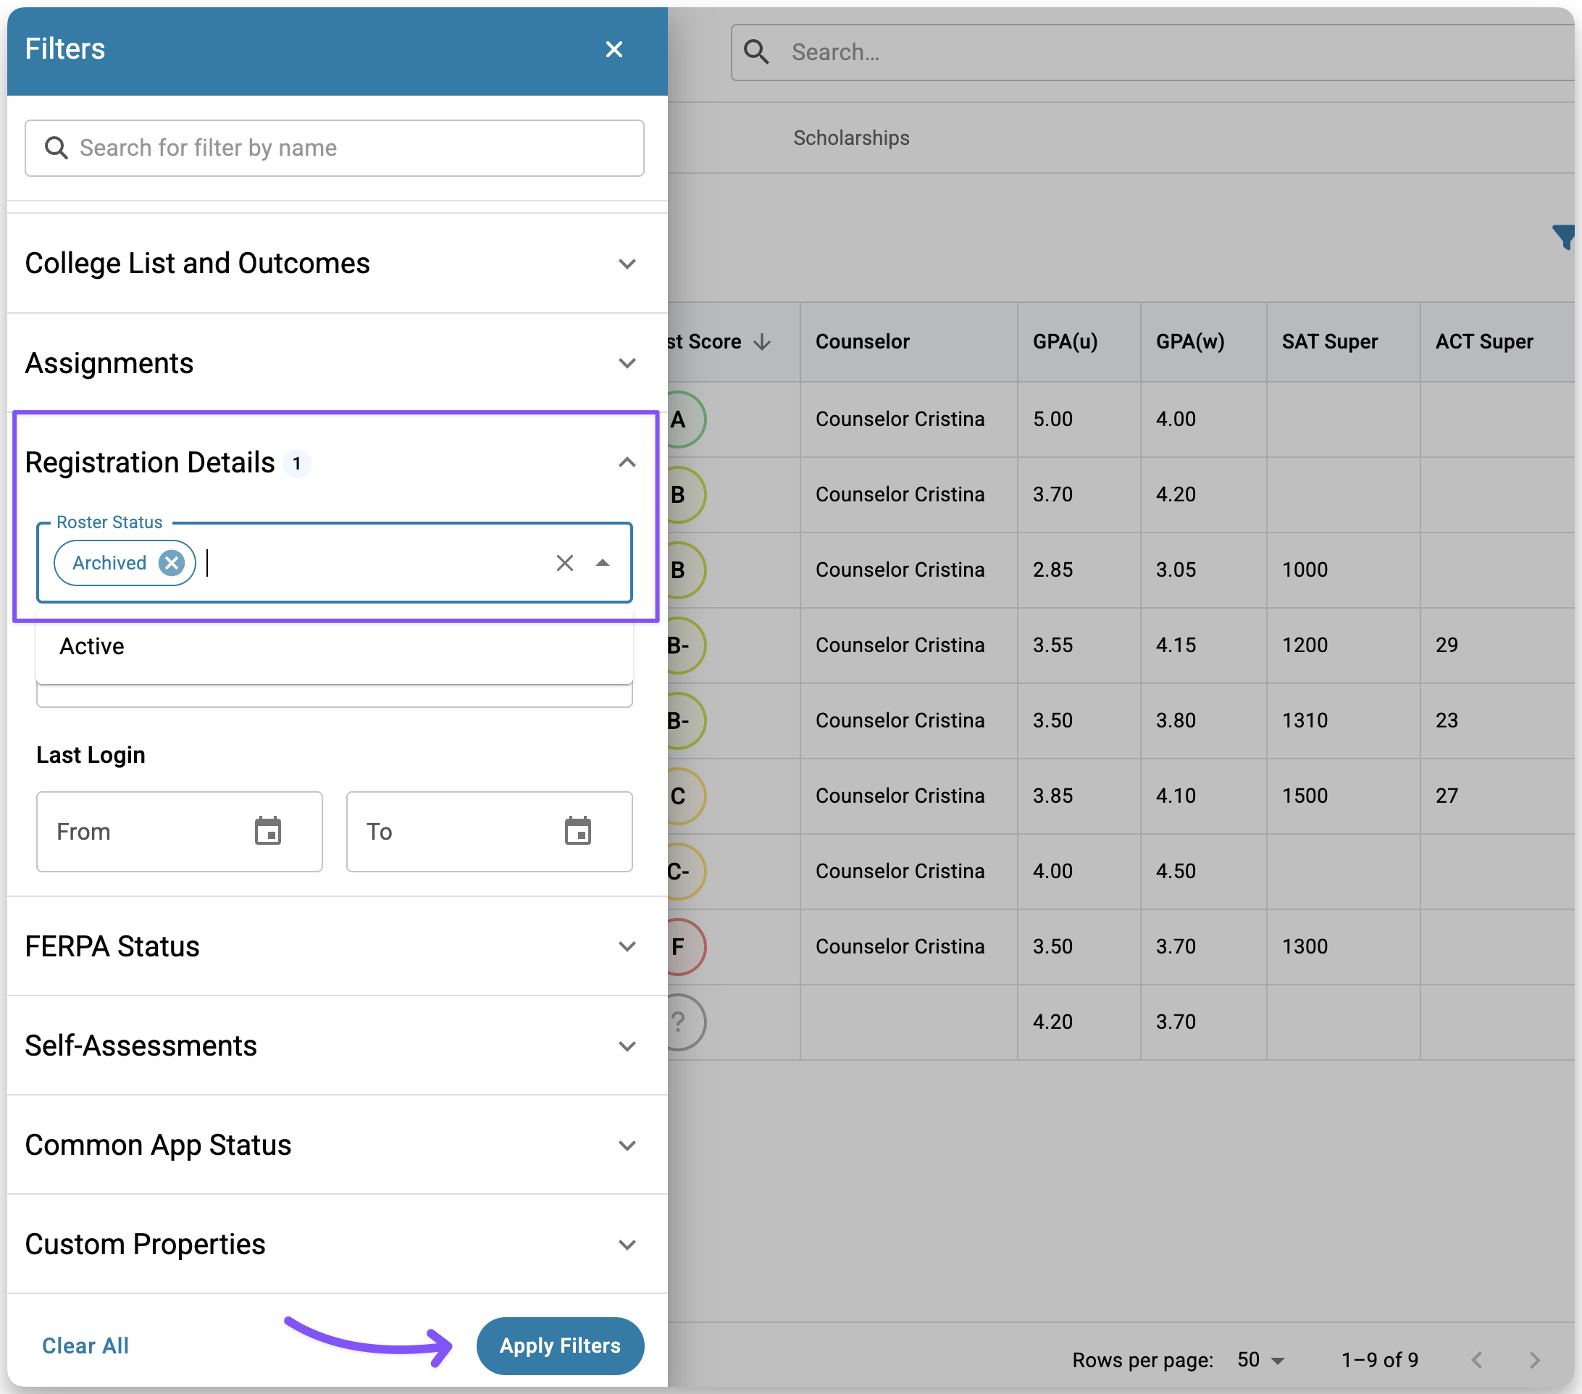Click the Clear All link

point(85,1345)
